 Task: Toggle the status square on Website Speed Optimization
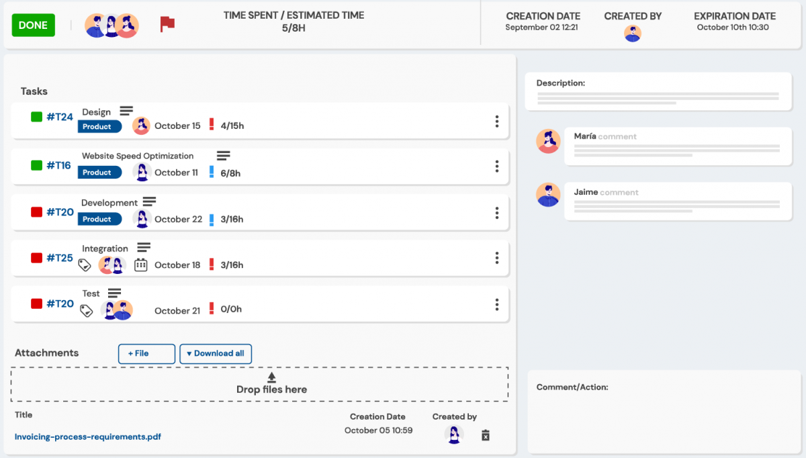[x=36, y=166]
